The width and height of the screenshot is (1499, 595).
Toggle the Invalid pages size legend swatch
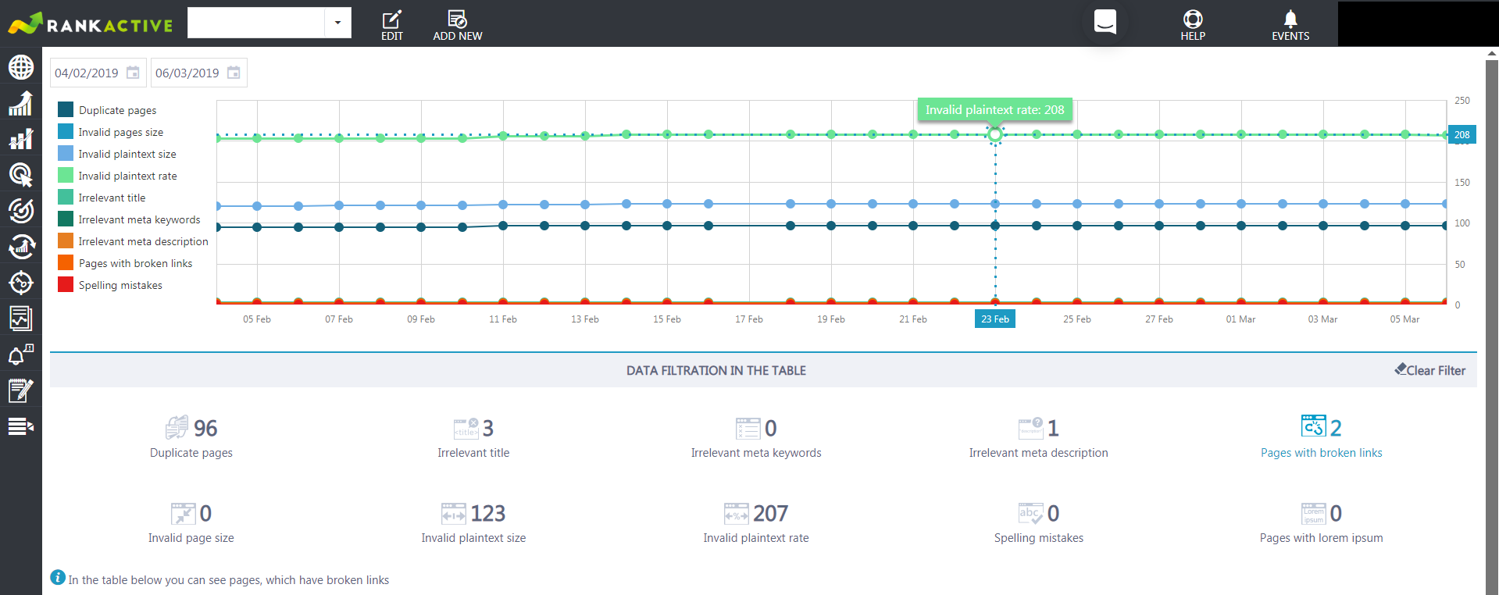tap(66, 132)
